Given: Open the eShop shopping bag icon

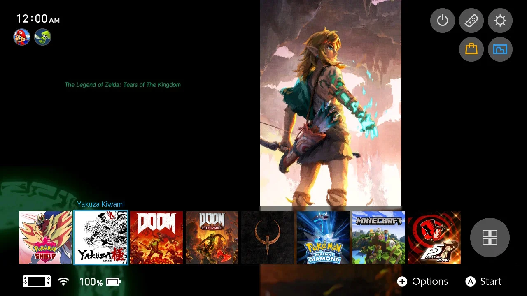Looking at the screenshot, I should coord(471,49).
